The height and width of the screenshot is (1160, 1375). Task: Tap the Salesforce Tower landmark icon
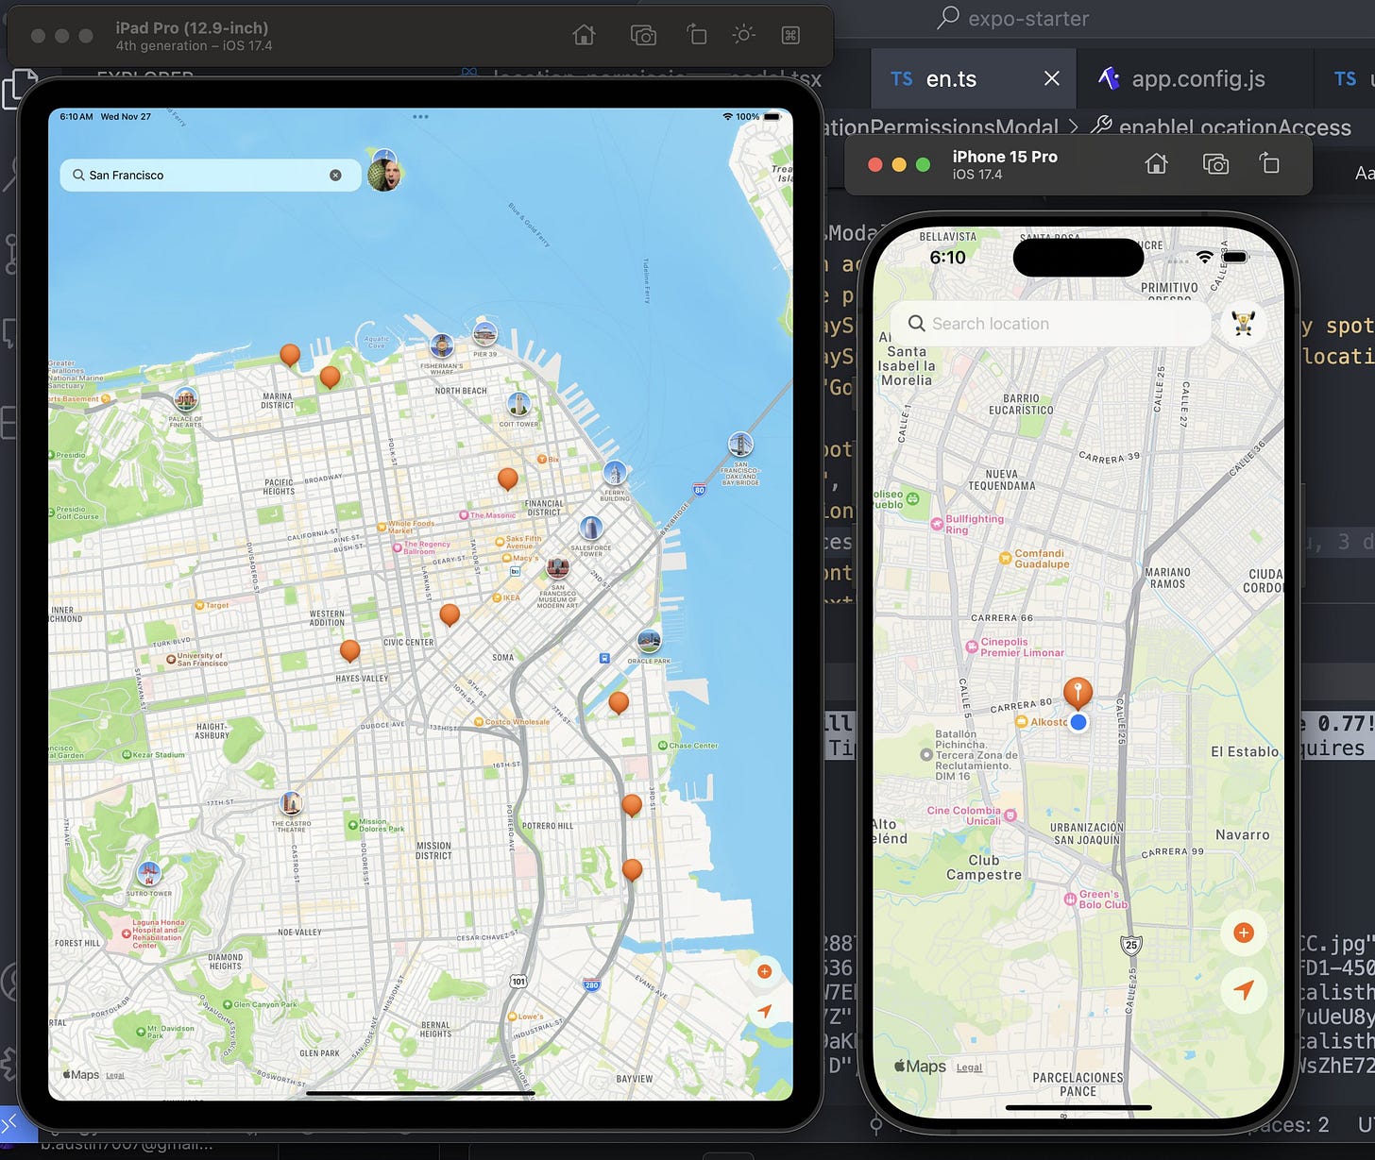coord(591,529)
